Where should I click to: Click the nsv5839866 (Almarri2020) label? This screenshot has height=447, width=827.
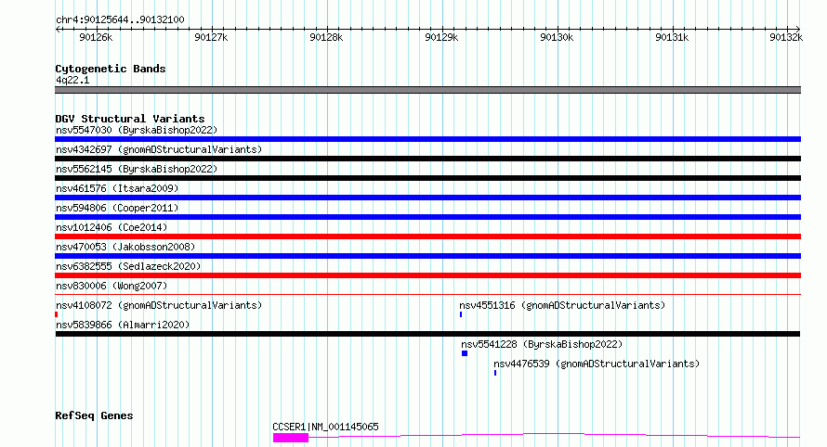point(123,325)
